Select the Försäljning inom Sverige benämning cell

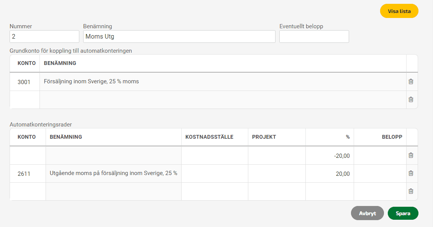click(x=223, y=82)
